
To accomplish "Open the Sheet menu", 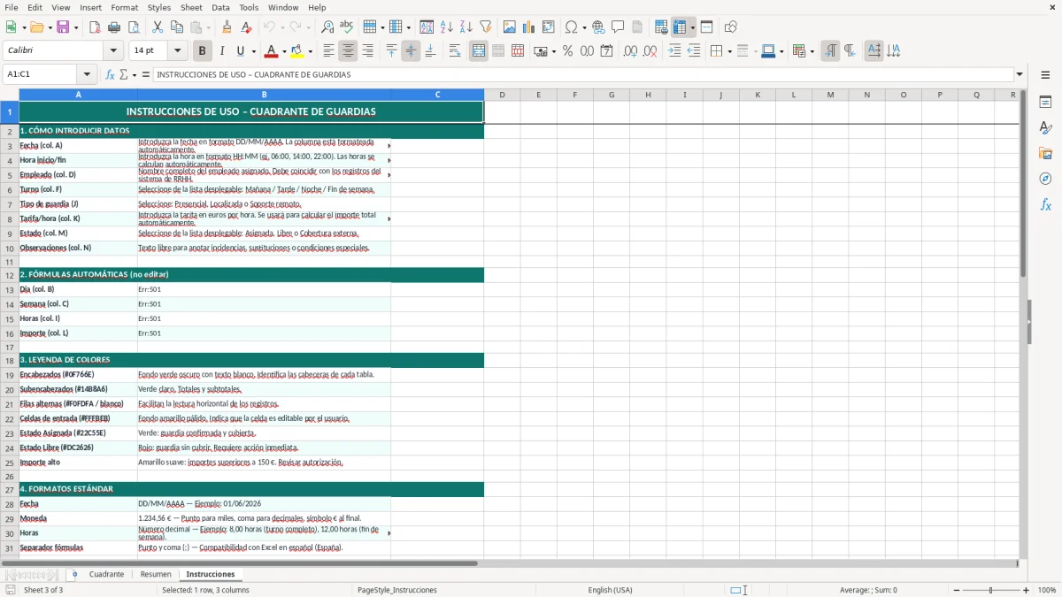I will tap(191, 7).
